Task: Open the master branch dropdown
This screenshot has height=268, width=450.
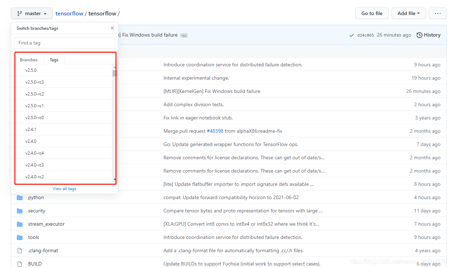Action: [32, 13]
